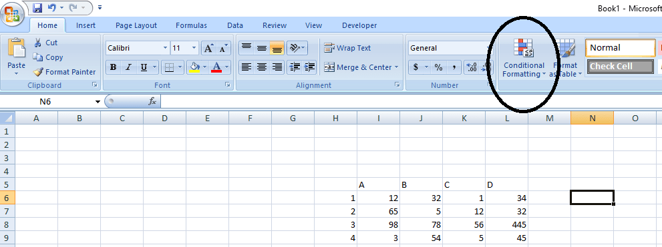This screenshot has height=247, width=662.
Task: Align cell text to the right
Action: click(x=277, y=67)
